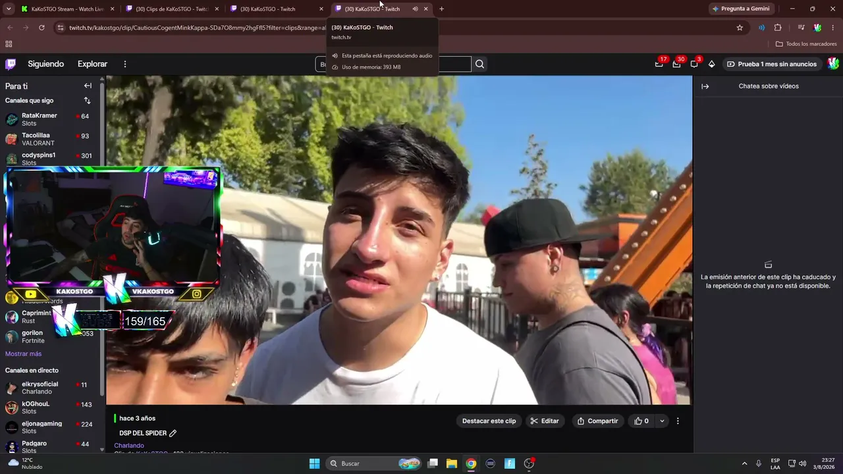Collapse the Para ti sidebar
The width and height of the screenshot is (843, 474).
click(x=88, y=86)
